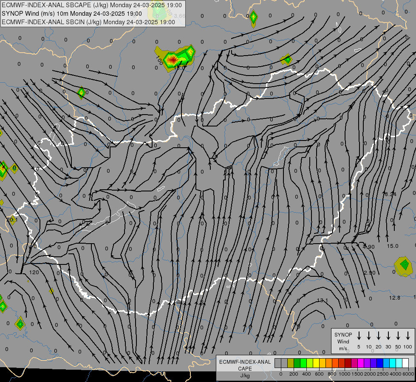Click the '20.1' value on the map
Screen dimensions: 416x382
12,219
